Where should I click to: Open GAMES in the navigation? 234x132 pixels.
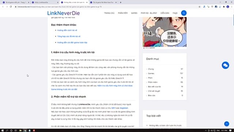(134, 13)
